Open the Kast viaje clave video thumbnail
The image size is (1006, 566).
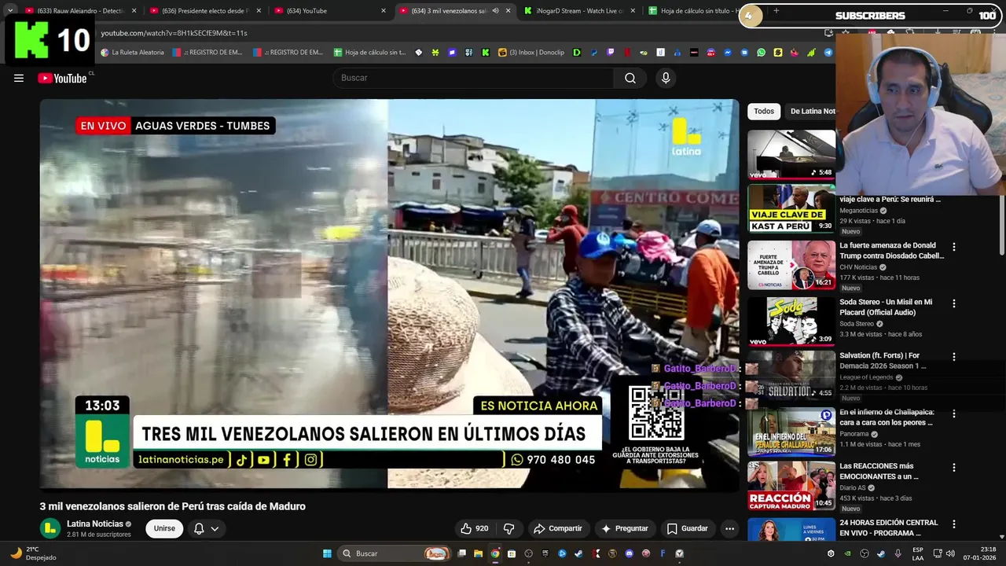[791, 208]
